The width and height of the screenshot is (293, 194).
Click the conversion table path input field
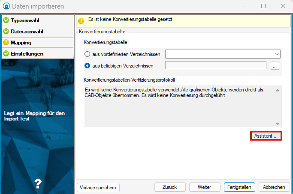(215, 65)
